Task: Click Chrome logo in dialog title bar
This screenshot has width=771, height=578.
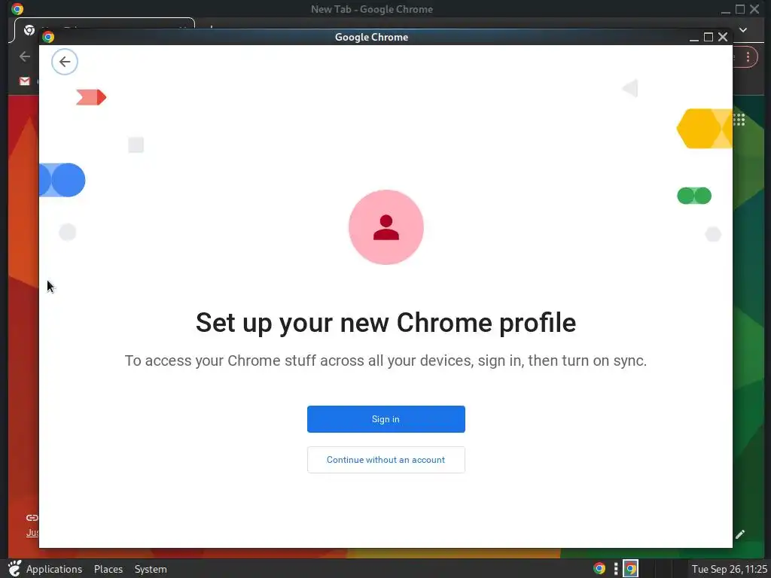Action: pyautogui.click(x=48, y=37)
